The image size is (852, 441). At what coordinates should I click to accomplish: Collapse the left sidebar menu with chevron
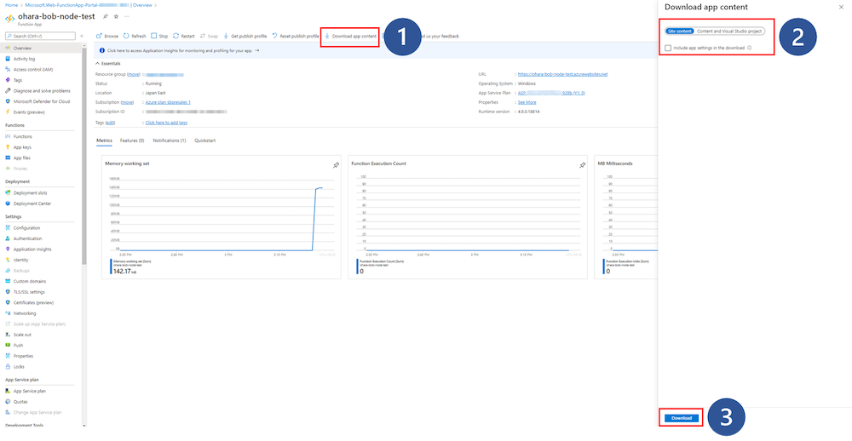point(81,37)
